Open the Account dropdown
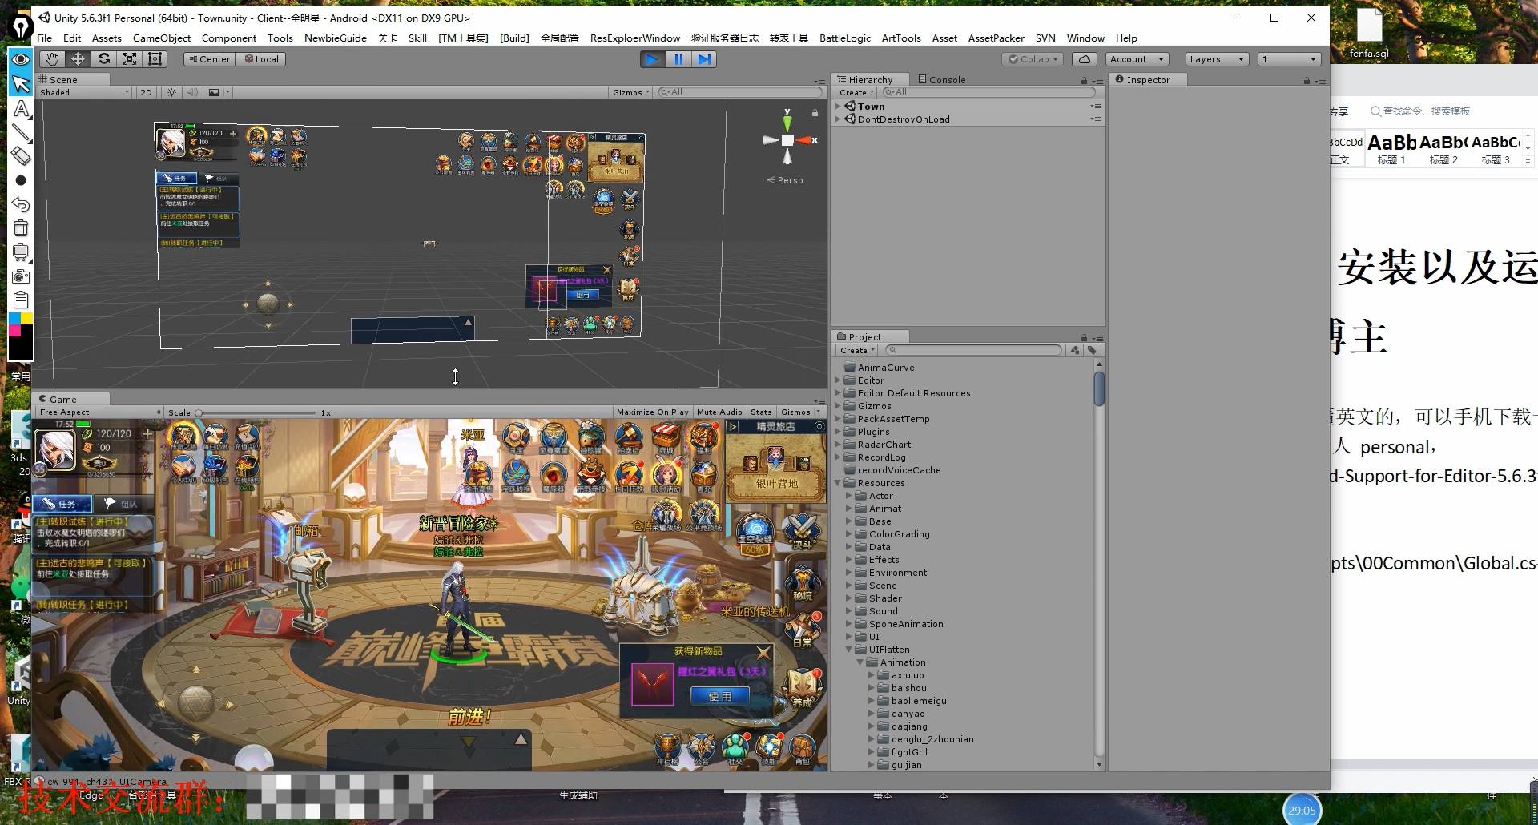1538x825 pixels. (1137, 59)
